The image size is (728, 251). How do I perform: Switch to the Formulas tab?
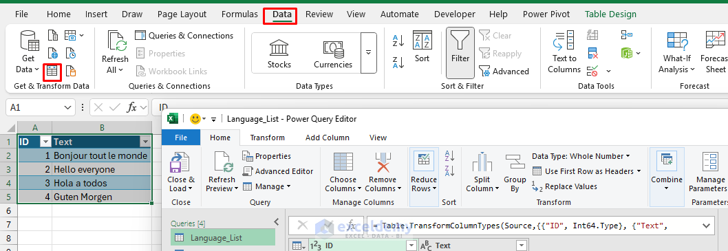click(239, 14)
